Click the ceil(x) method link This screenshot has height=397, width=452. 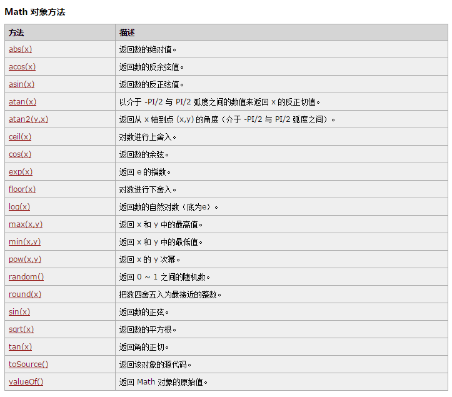click(20, 137)
